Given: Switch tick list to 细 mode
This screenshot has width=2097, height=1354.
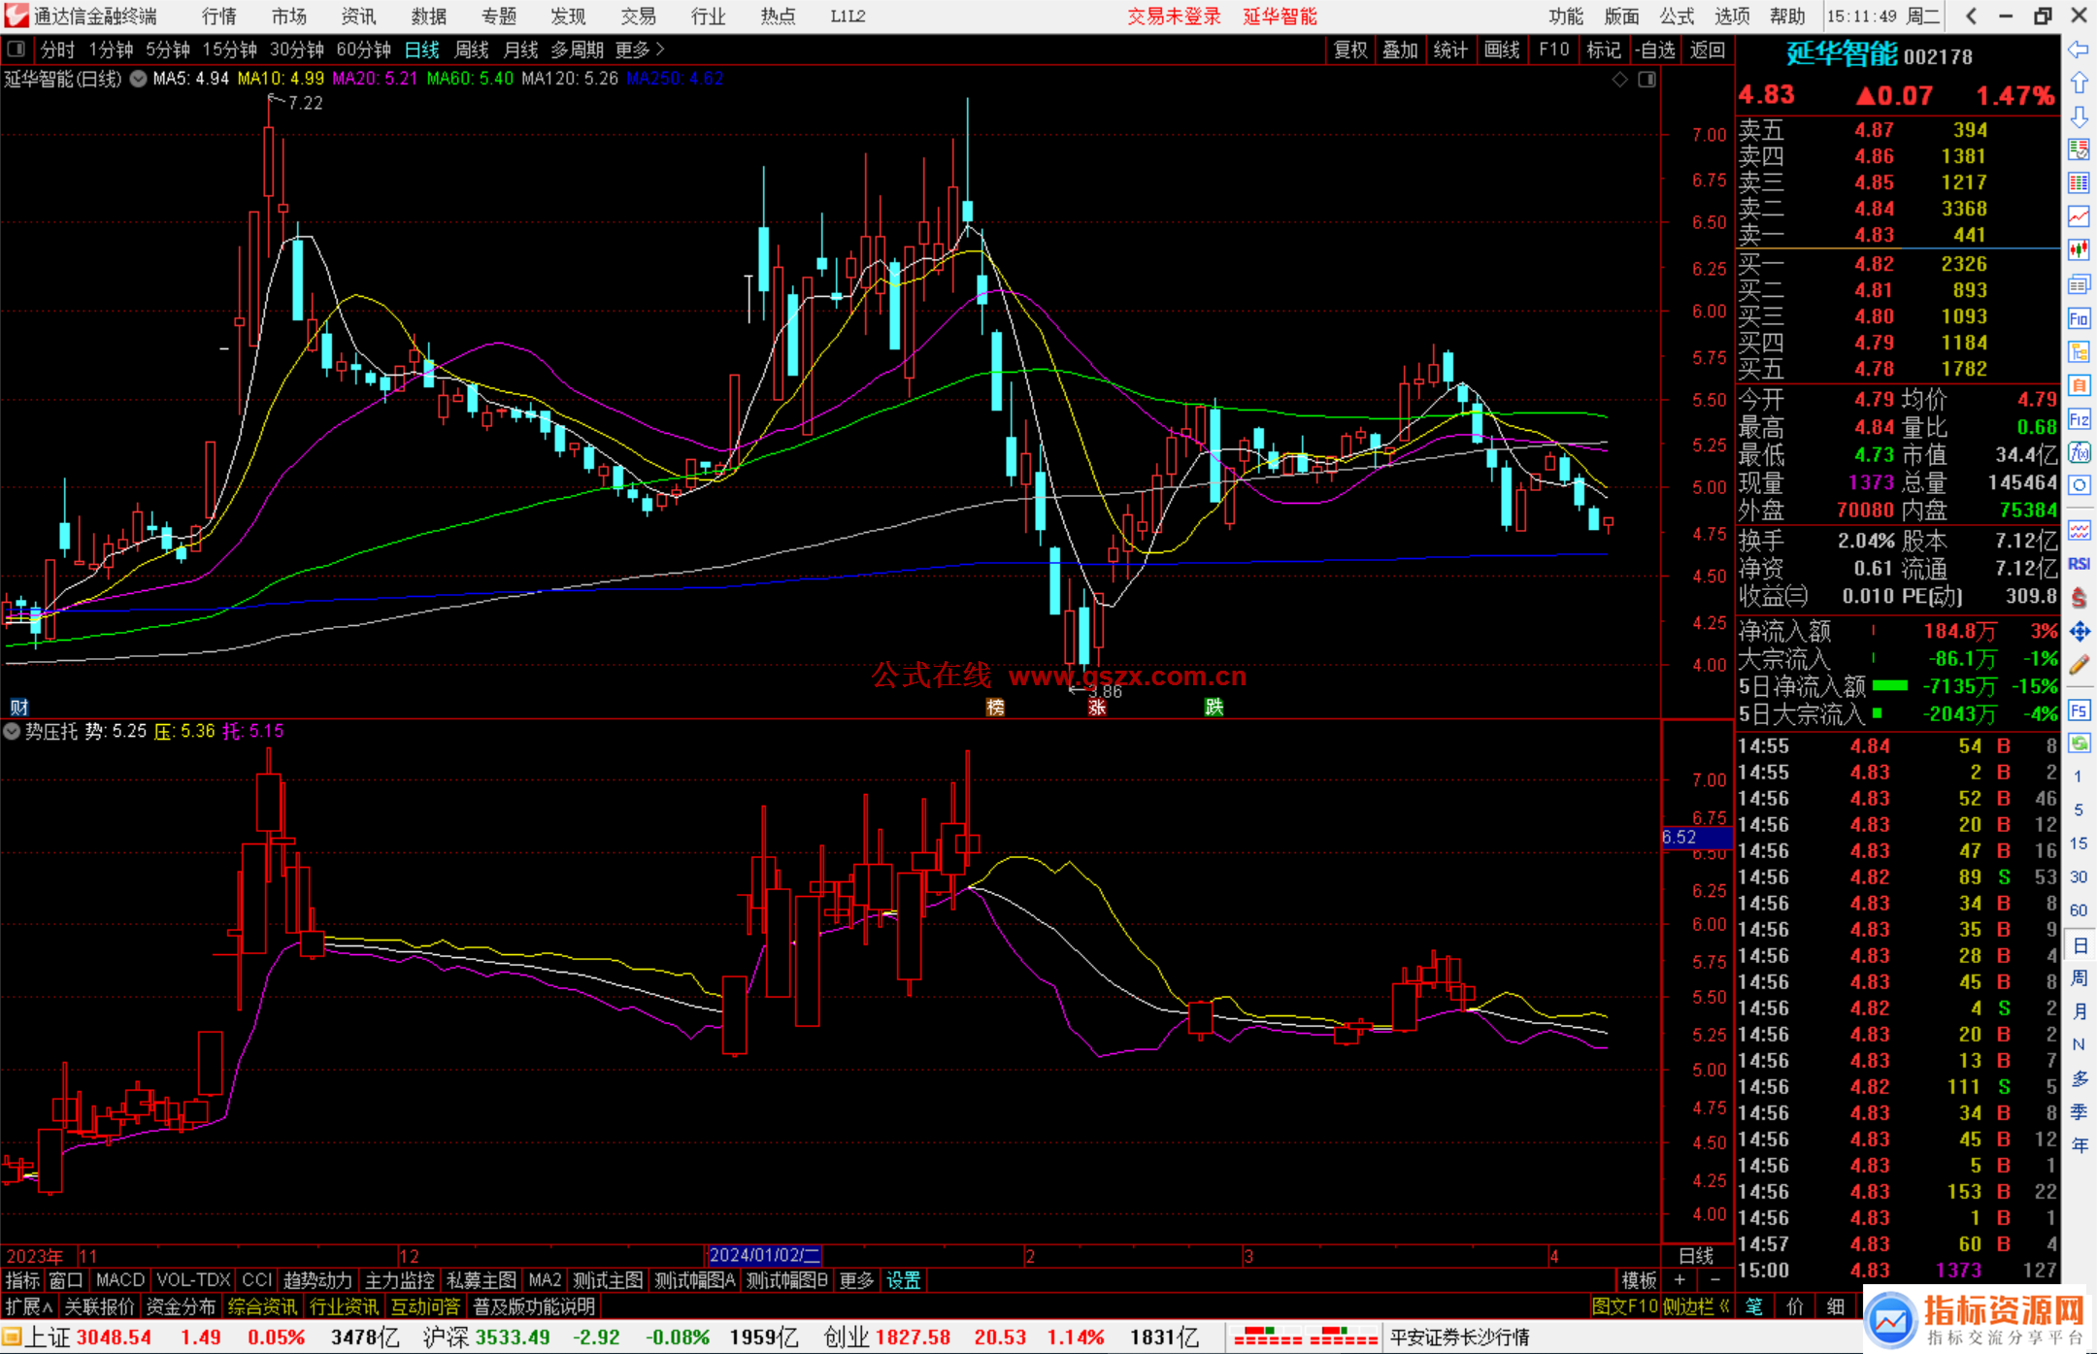Looking at the screenshot, I should coord(1835,1306).
